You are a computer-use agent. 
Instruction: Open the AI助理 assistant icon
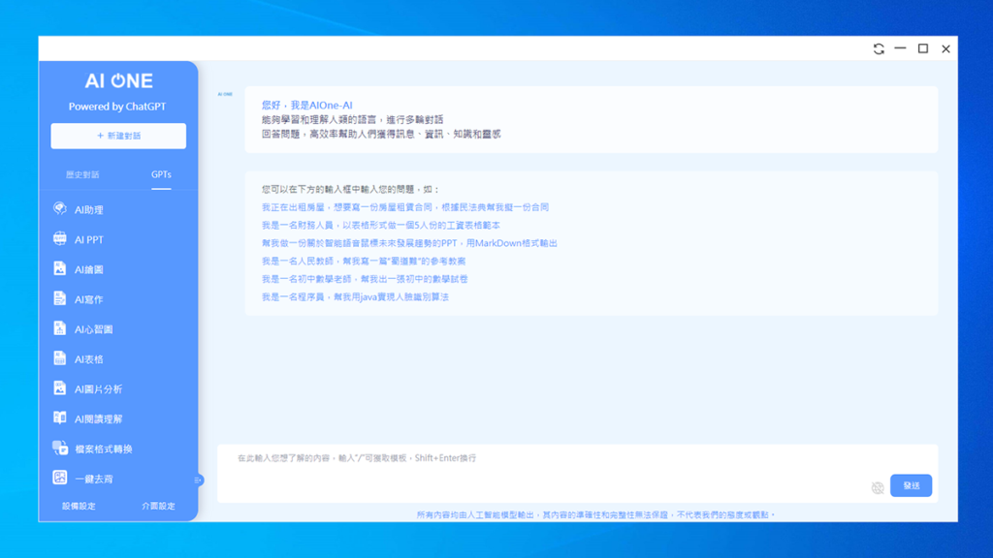(x=60, y=209)
